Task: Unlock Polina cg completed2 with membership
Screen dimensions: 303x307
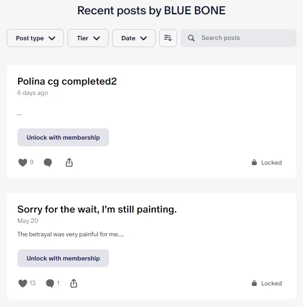Action: [x=63, y=137]
